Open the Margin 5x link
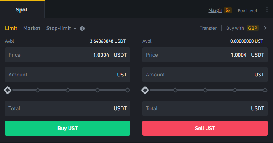The height and width of the screenshot is (143, 273). [220, 10]
